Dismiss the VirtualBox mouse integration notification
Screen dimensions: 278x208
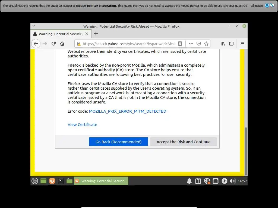pyautogui.click(x=267, y=5)
